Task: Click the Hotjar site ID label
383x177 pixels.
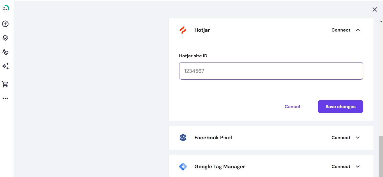Action: click(193, 56)
